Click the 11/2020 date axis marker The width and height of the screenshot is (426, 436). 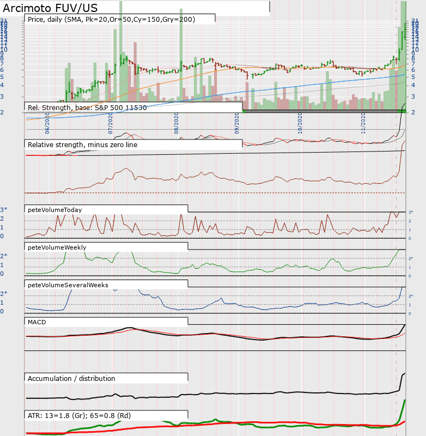point(363,123)
